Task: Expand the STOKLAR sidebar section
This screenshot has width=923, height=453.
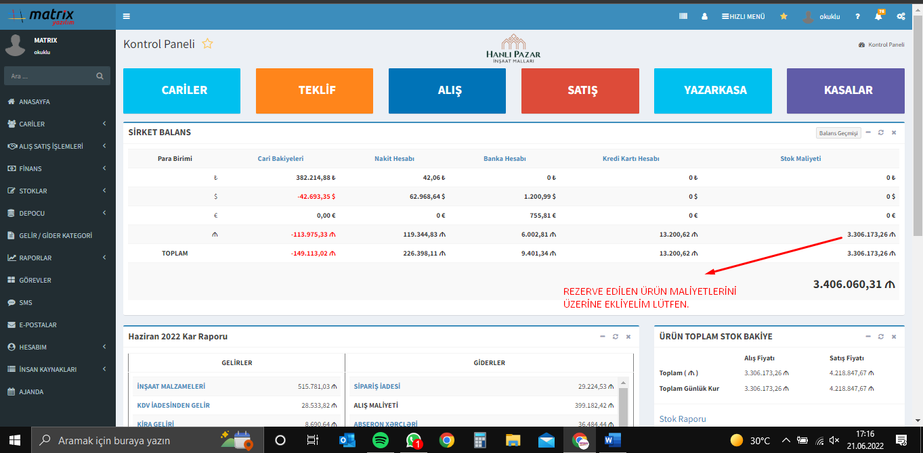Action: pyautogui.click(x=58, y=191)
